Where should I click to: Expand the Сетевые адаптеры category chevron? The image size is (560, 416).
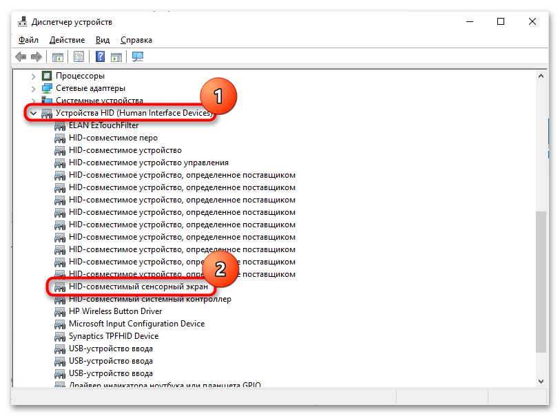pos(33,89)
